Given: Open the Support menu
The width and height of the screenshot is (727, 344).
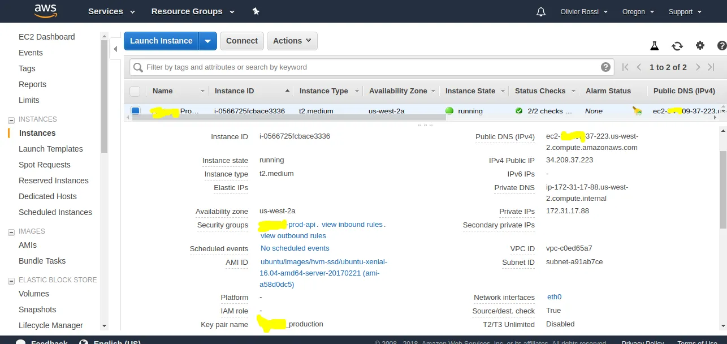Looking at the screenshot, I should coord(685,11).
